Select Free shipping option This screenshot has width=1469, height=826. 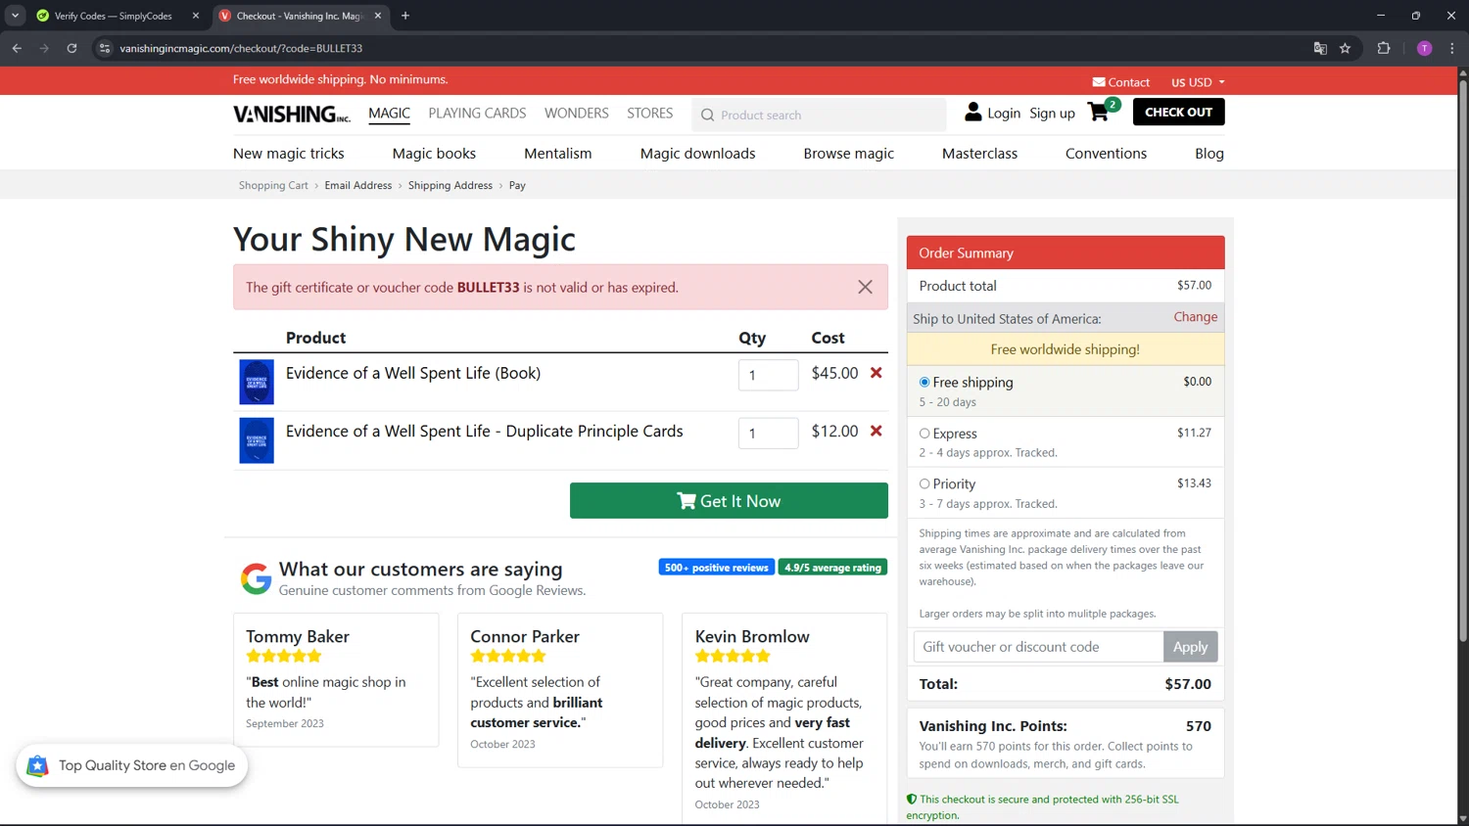[924, 382]
